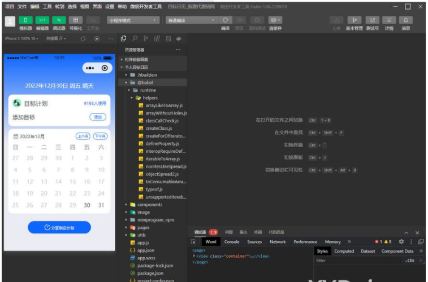The height and width of the screenshot is (282, 428).
Task: Expand the utils folder
Action: tap(153, 235)
